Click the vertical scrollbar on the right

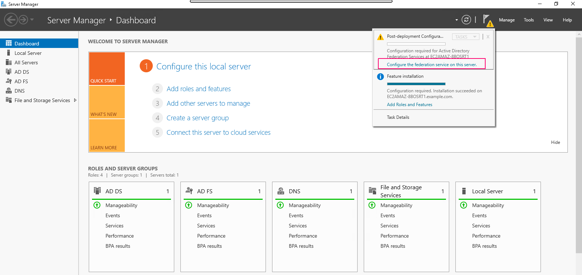click(x=579, y=145)
